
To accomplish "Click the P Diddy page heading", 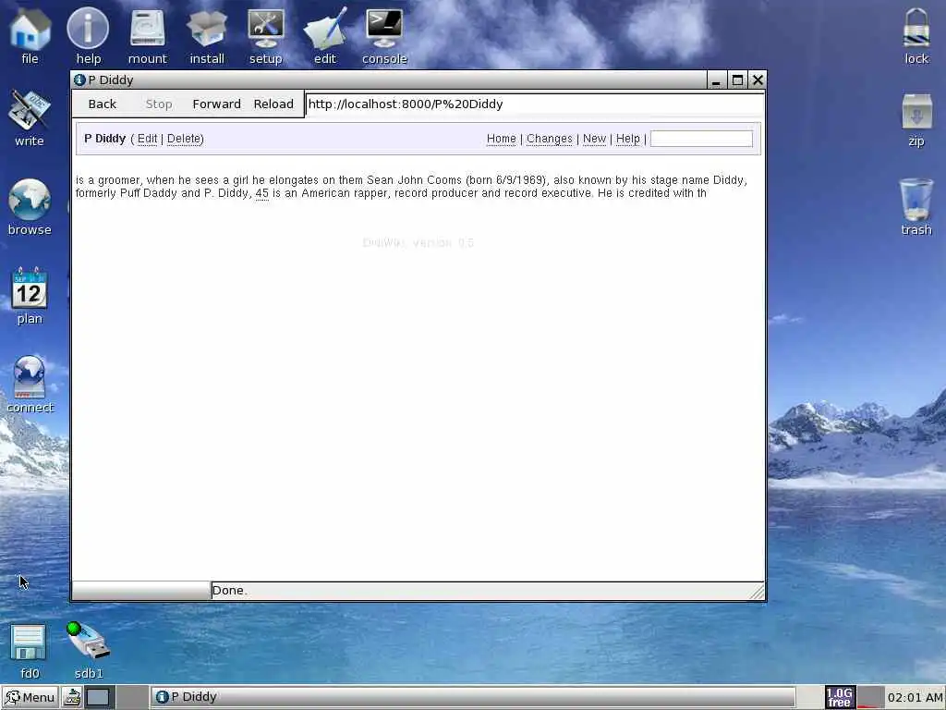I will tap(105, 139).
